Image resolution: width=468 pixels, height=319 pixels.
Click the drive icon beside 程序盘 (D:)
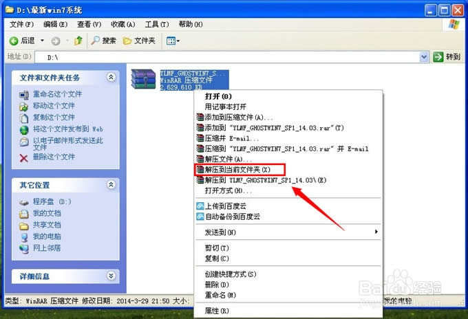tap(24, 203)
